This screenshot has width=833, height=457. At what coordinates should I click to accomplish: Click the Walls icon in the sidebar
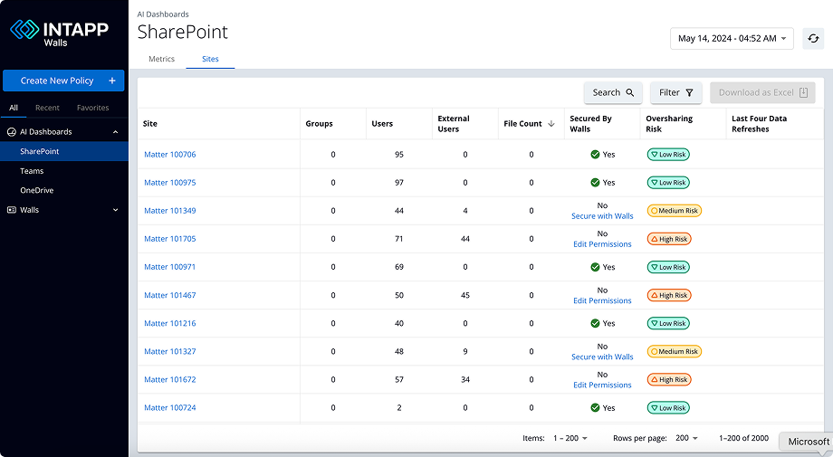(x=11, y=210)
